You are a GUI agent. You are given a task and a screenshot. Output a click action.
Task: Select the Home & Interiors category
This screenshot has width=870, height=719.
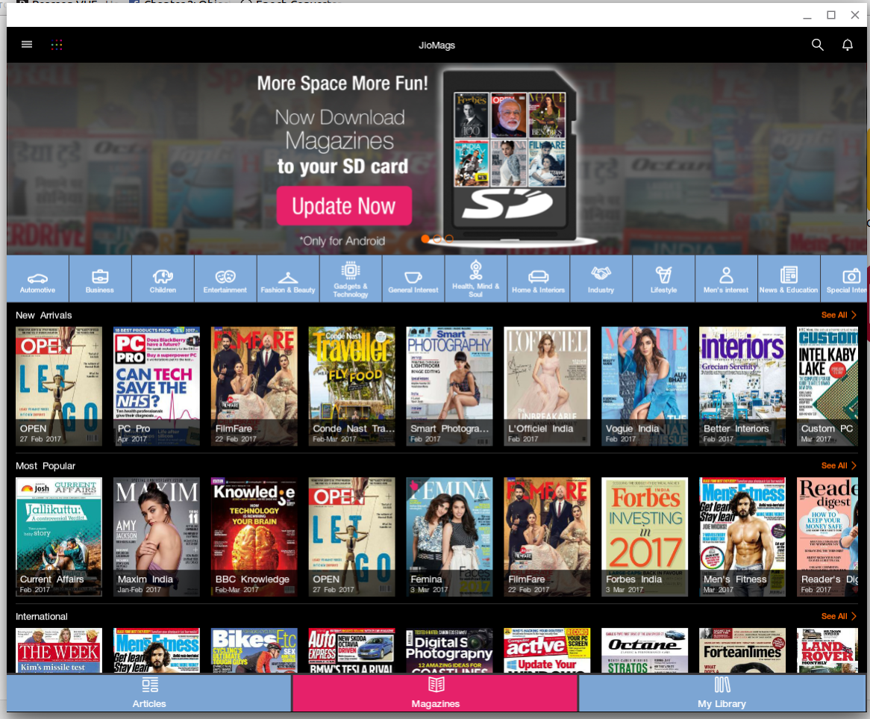tap(538, 278)
